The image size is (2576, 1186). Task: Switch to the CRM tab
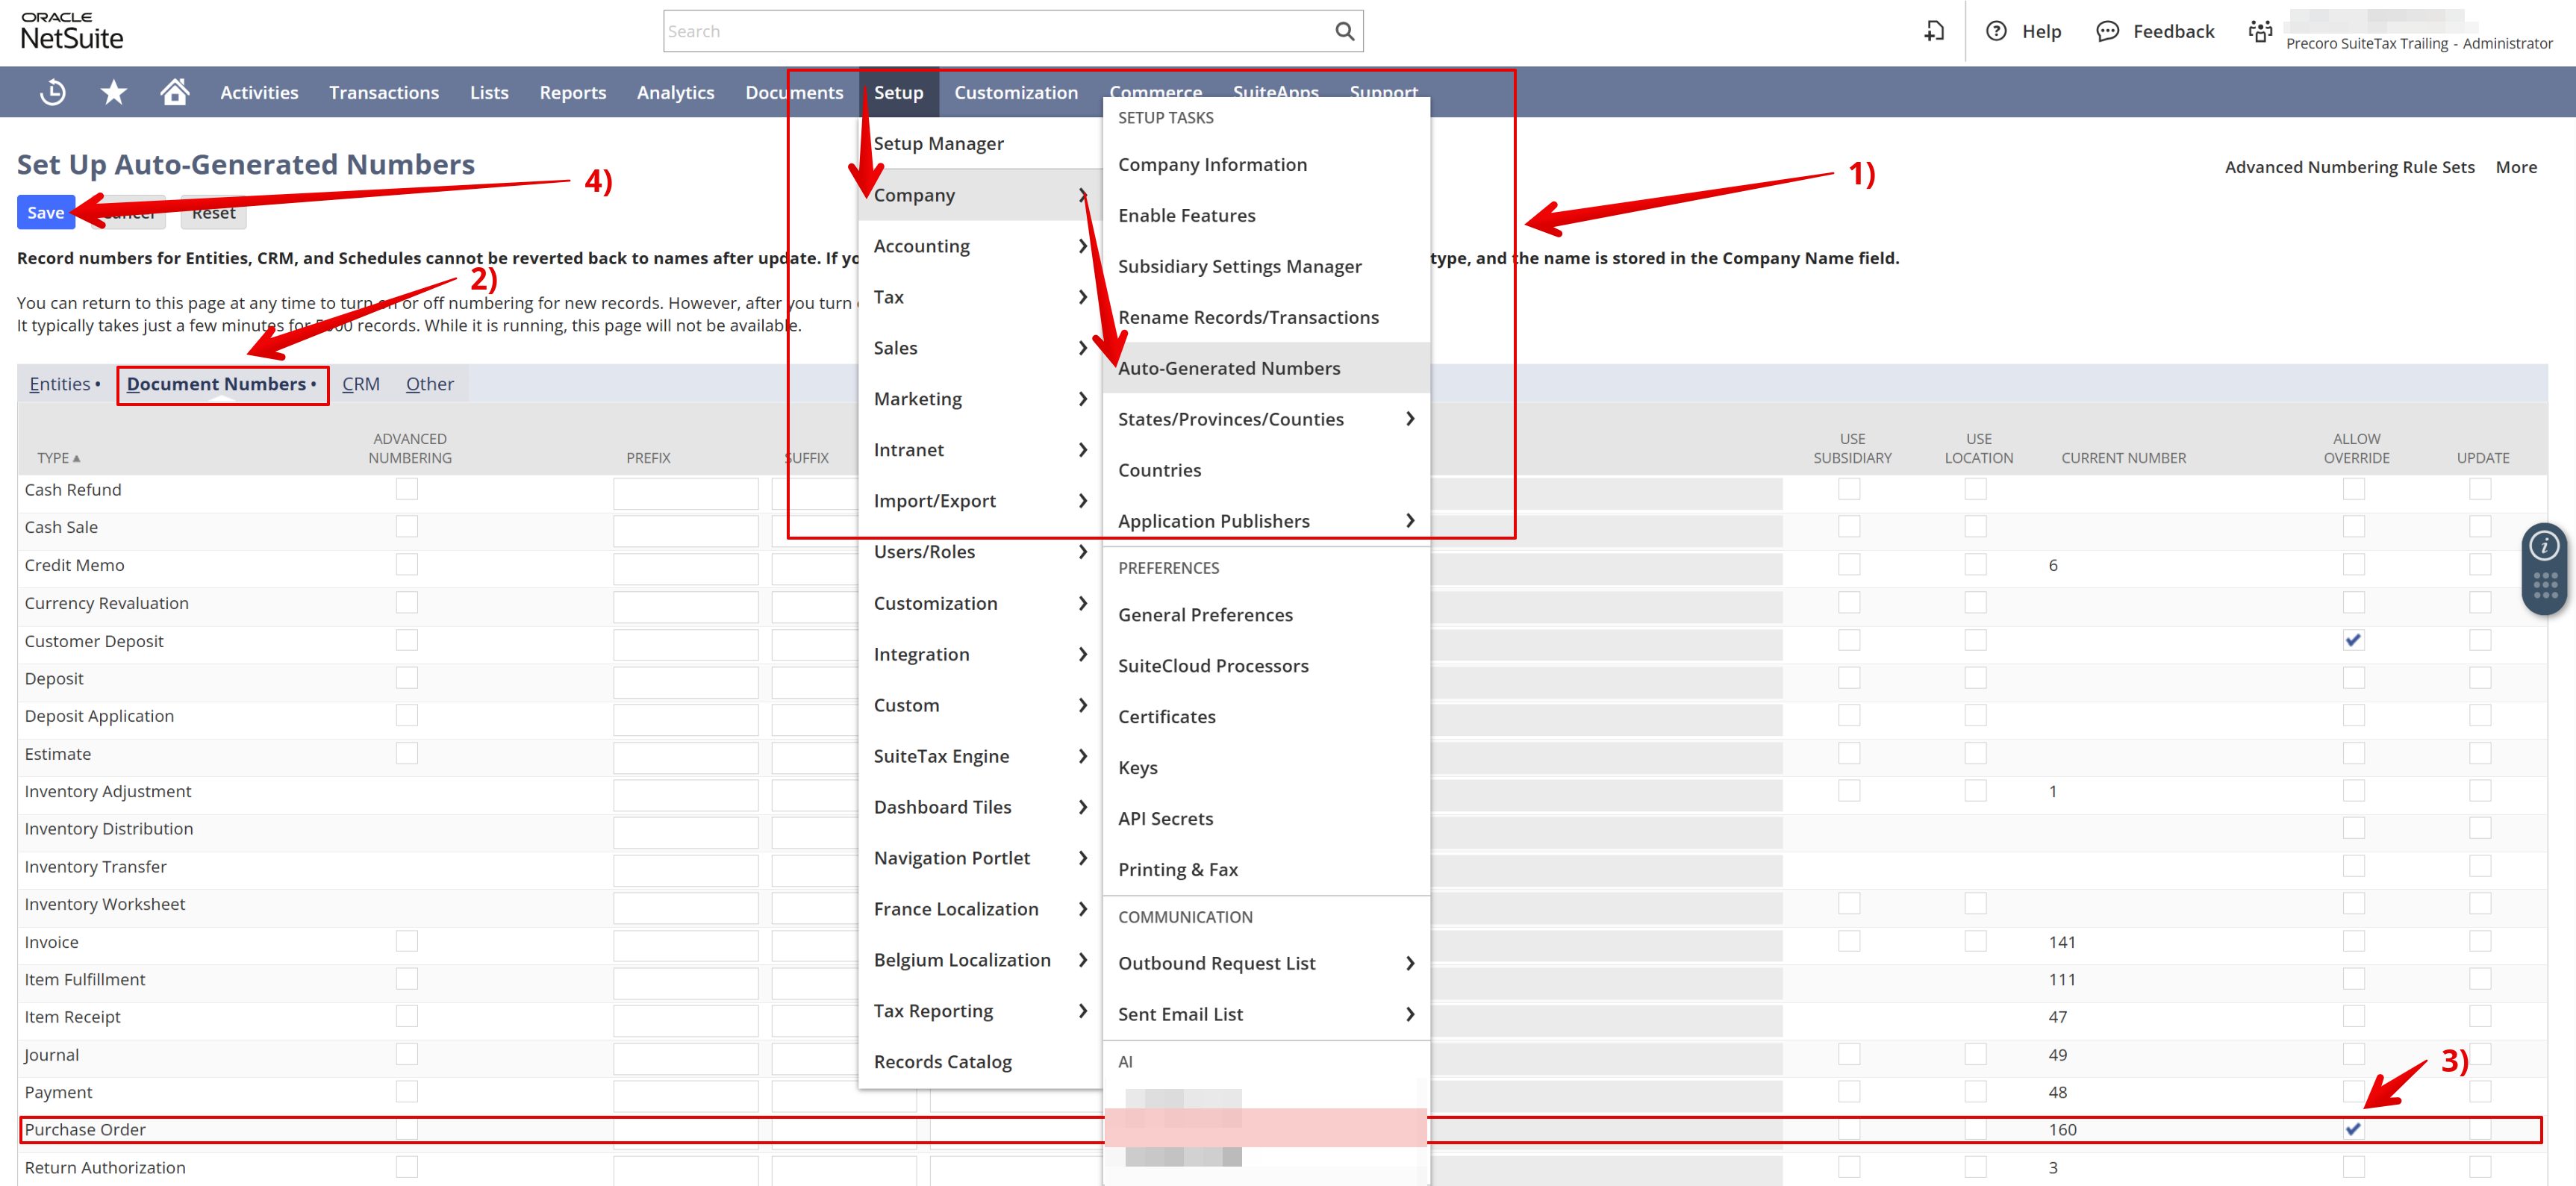[x=361, y=384]
